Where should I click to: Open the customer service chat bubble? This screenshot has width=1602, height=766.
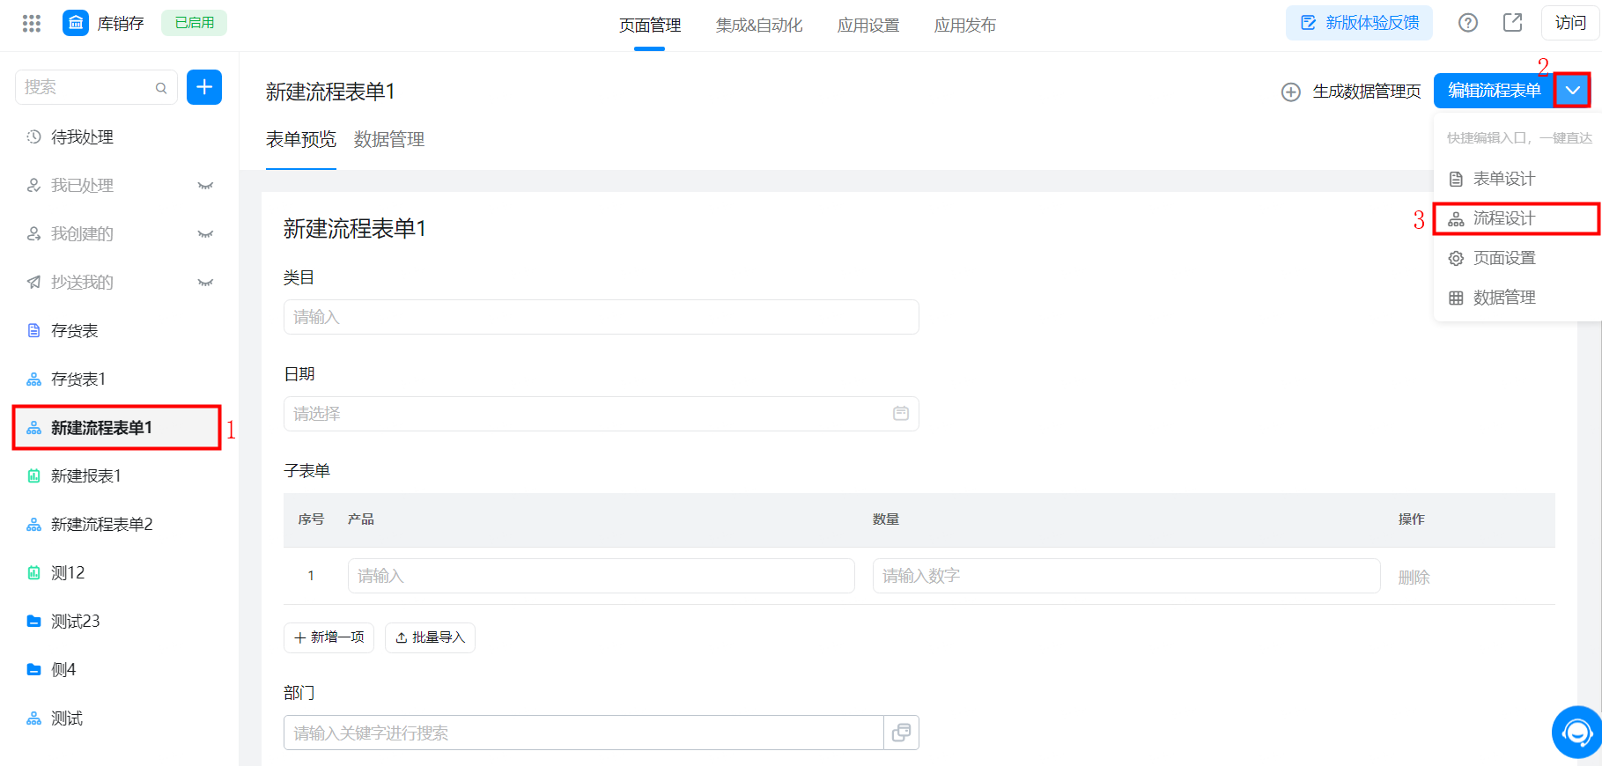(1576, 733)
